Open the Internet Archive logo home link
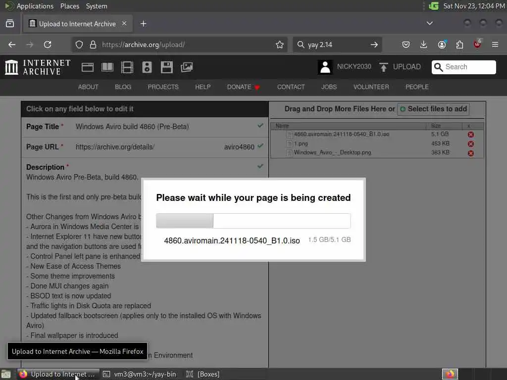This screenshot has height=380, width=507. 38,67
